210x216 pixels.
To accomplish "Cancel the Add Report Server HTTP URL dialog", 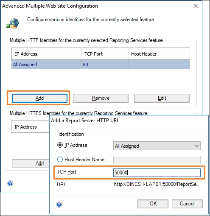I will click(187, 204).
